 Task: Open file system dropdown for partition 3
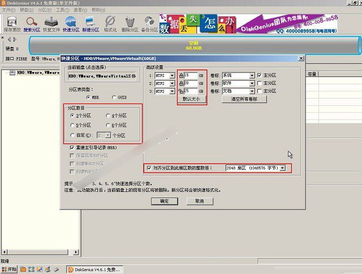click(172, 91)
